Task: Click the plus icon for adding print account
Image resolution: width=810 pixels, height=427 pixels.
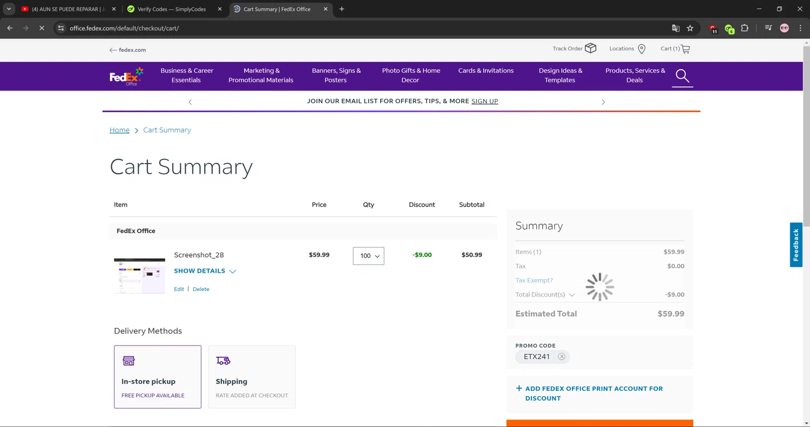Action: click(x=519, y=388)
